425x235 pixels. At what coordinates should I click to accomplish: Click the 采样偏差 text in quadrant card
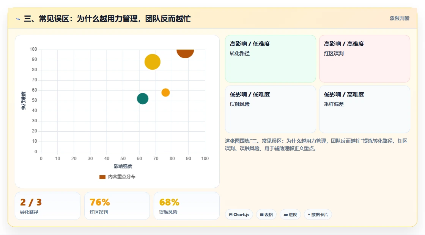[334, 104]
